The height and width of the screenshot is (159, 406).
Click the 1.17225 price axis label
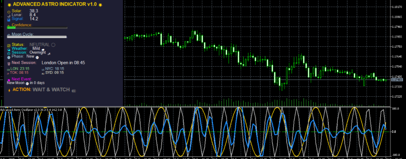398,97
